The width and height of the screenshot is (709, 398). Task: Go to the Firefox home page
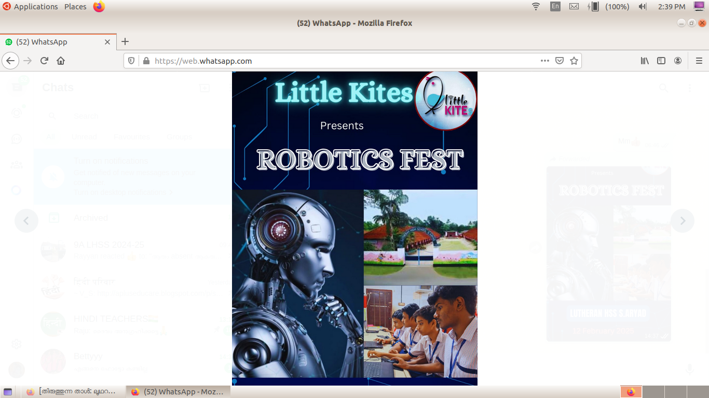click(61, 61)
